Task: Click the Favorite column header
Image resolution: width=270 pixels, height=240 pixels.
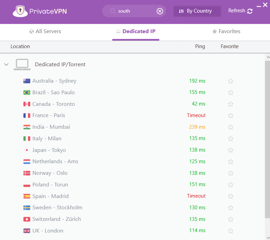Action: 230,46
